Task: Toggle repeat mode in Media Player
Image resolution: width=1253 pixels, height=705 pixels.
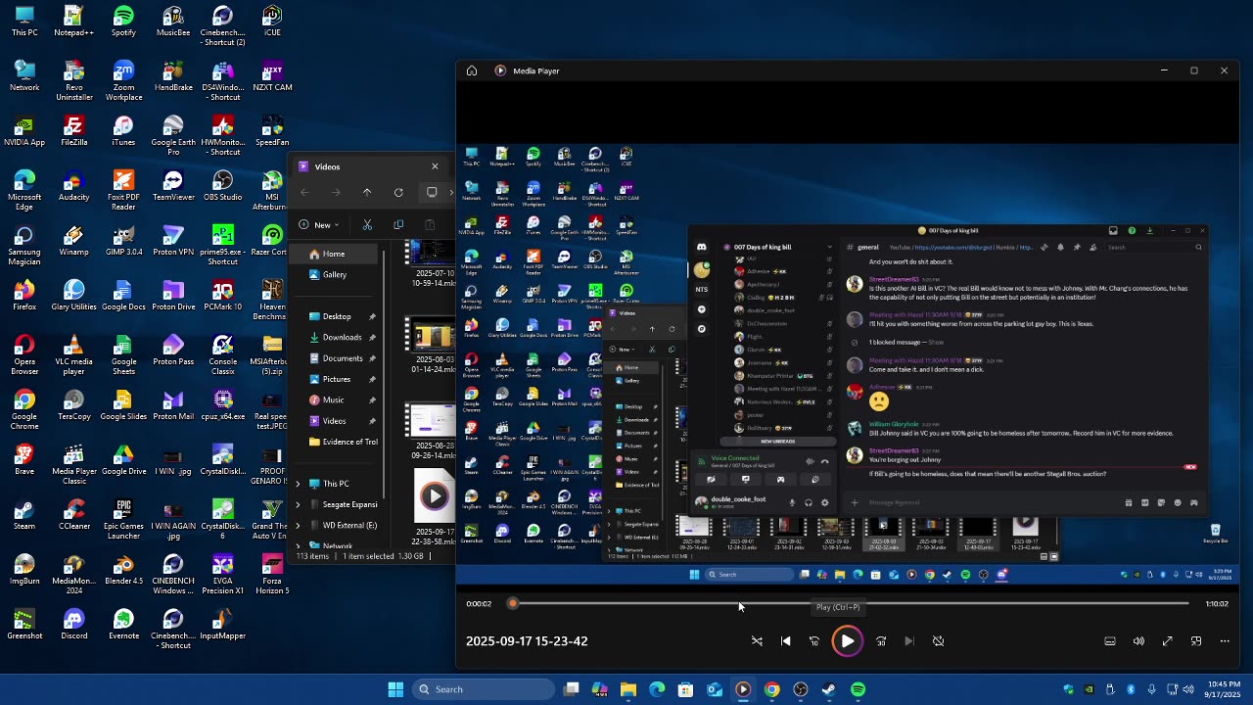Action: [938, 641]
